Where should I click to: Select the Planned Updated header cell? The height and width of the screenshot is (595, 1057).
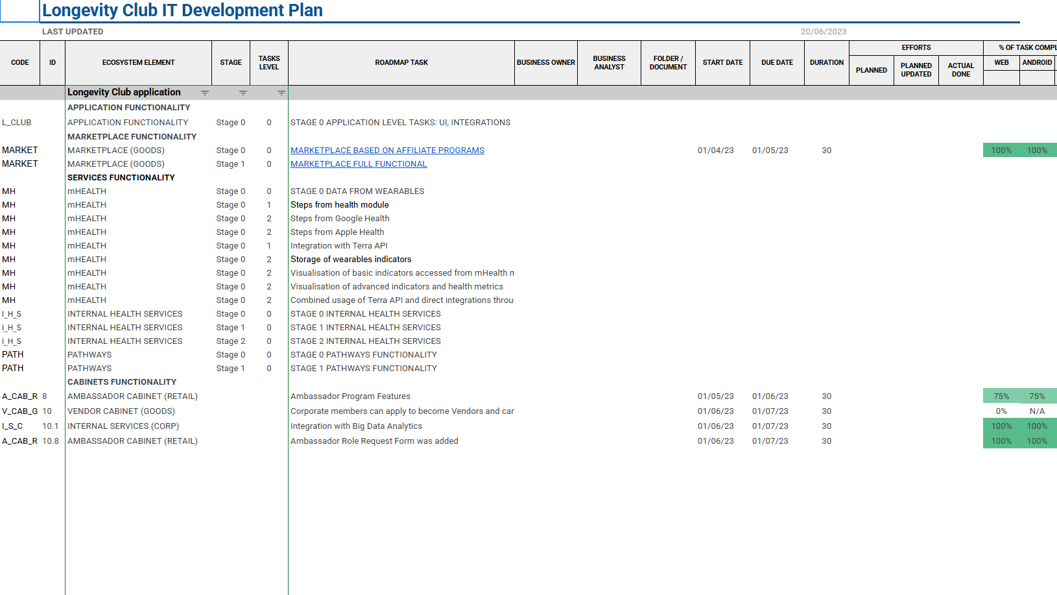pyautogui.click(x=916, y=70)
